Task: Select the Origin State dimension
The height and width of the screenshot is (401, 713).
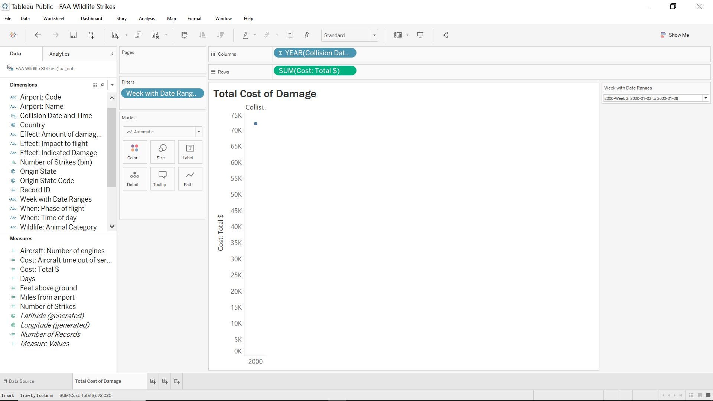Action: click(x=38, y=172)
